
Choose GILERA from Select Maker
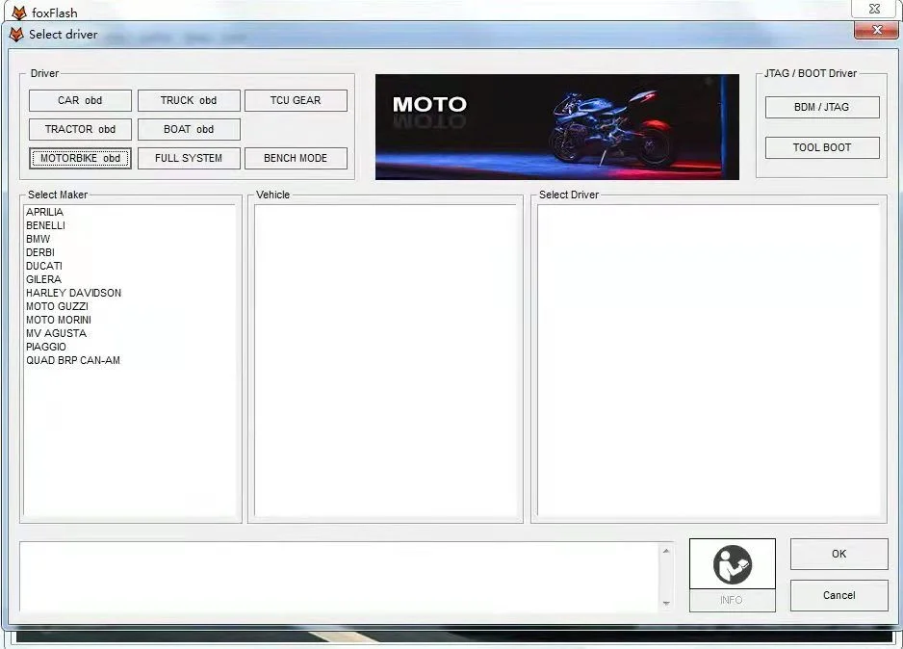pos(43,279)
